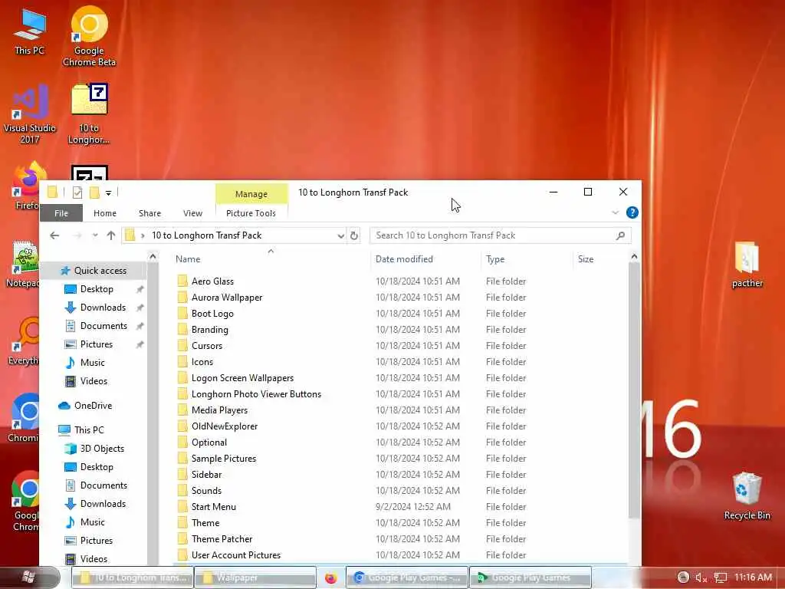Select the 10 to Longhorn desktop archive icon
This screenshot has height=589, width=785.
(x=89, y=114)
